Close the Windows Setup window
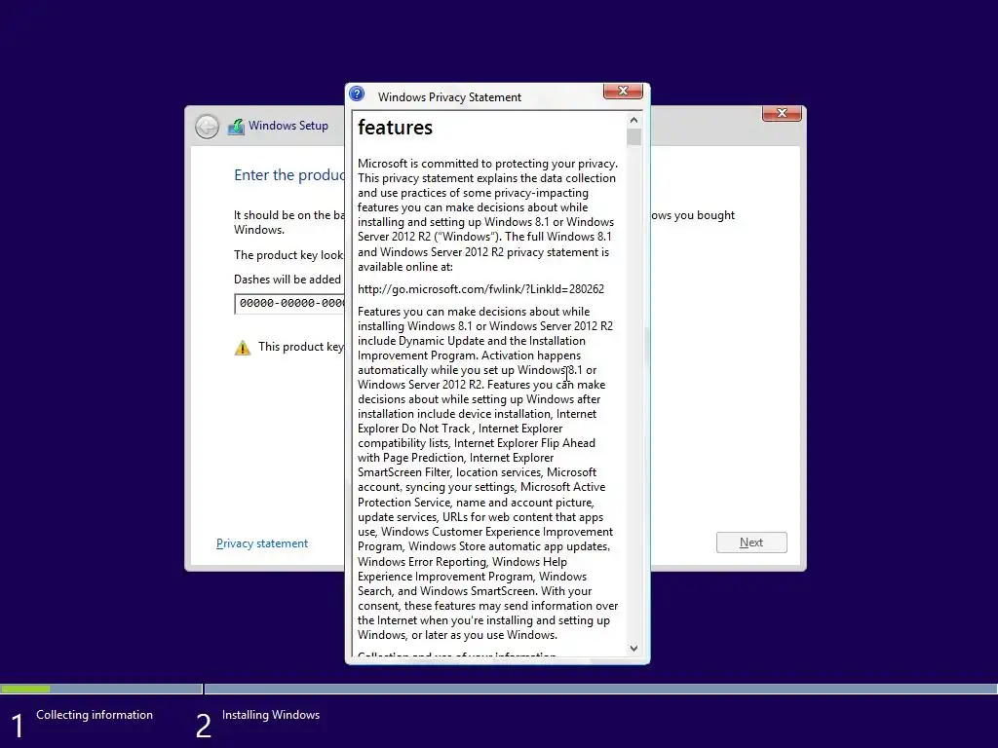The width and height of the screenshot is (998, 748). (782, 113)
